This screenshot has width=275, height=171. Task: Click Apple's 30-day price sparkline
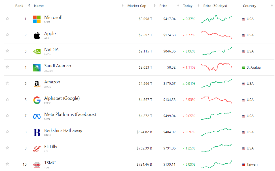[217, 35]
